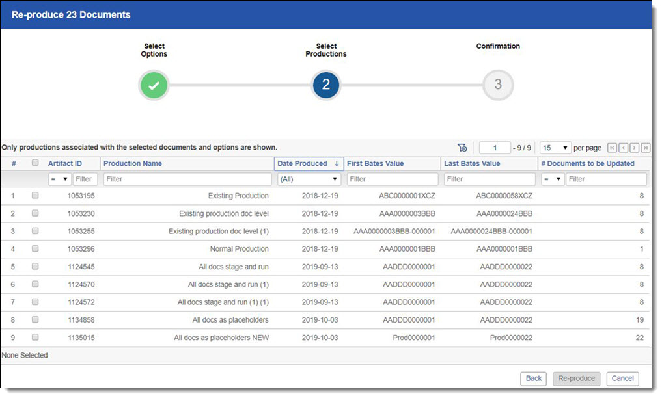Select checkbox for All docs as placeholders NEW
Viewport: 662px width, 398px height.
[35, 338]
